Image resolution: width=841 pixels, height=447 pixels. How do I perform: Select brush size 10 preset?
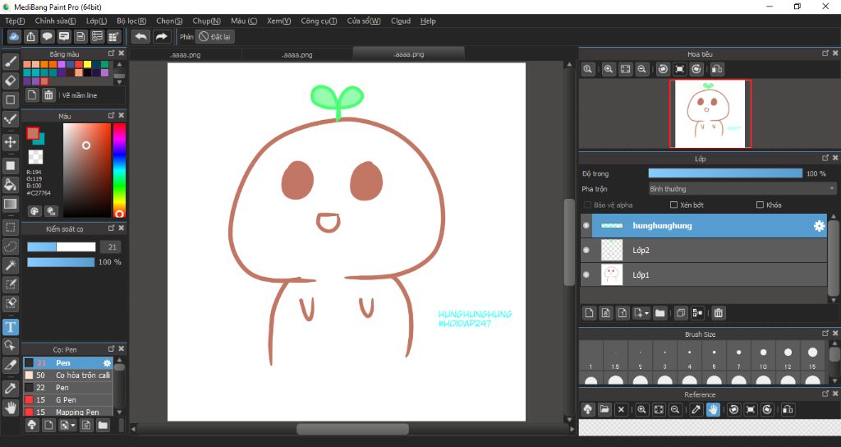point(763,355)
